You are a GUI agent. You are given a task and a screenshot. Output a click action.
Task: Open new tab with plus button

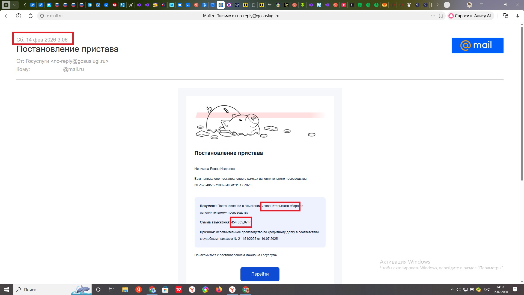447,5
